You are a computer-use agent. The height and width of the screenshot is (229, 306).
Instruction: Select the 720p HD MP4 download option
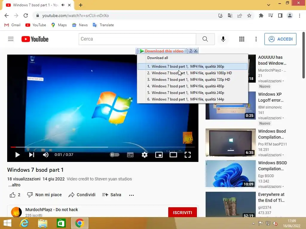(x=192, y=80)
